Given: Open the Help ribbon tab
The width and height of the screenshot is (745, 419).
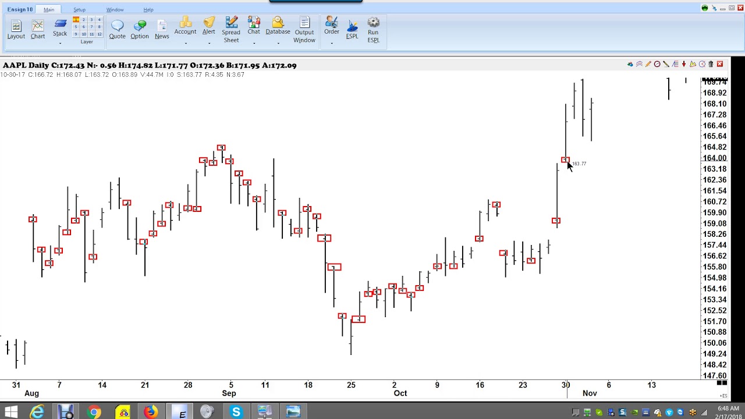Looking at the screenshot, I should point(148,9).
